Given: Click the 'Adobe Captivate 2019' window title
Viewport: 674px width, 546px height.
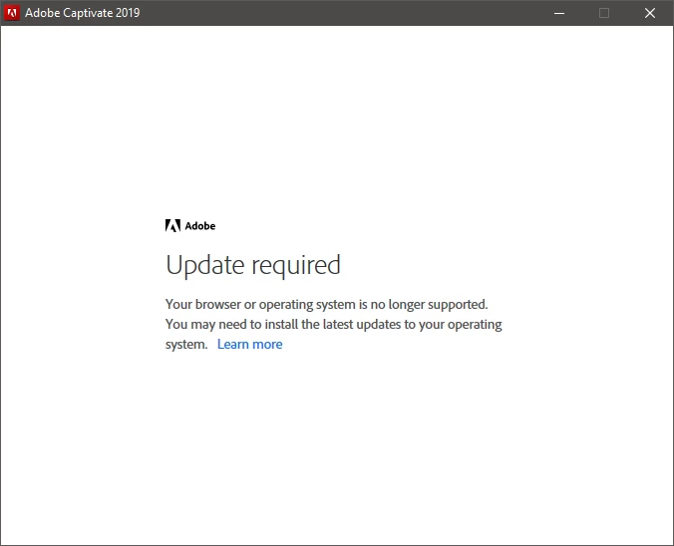Looking at the screenshot, I should coord(83,13).
